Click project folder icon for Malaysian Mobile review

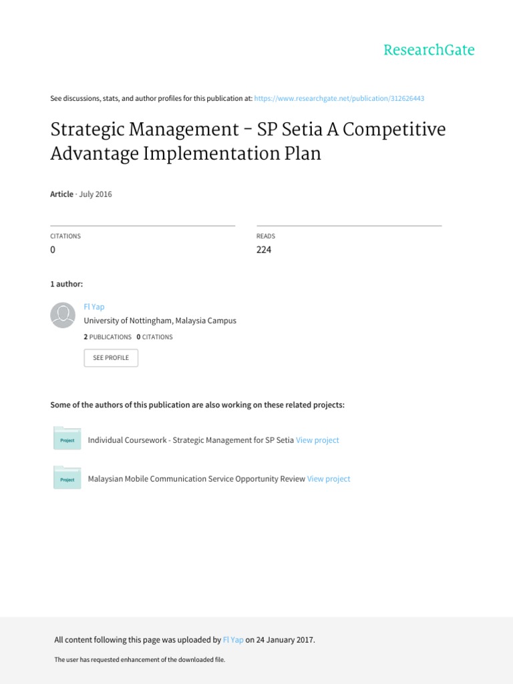pos(67,478)
